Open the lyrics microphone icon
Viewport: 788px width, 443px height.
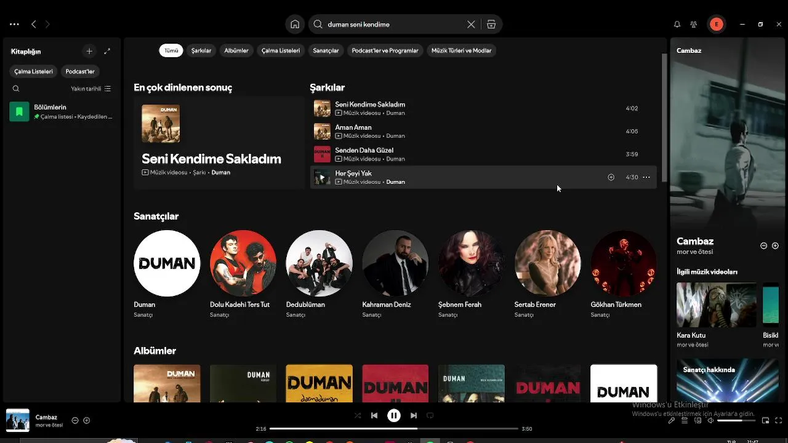point(672,420)
